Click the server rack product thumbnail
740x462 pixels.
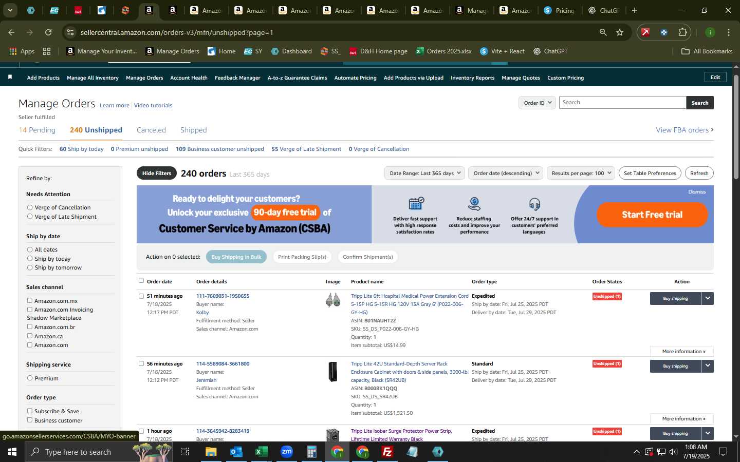coord(333,372)
